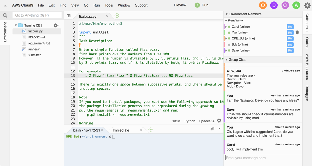This screenshot has width=312, height=166.
Task: Open the AWS Resources side panel tab
Action: (x=307, y=67)
